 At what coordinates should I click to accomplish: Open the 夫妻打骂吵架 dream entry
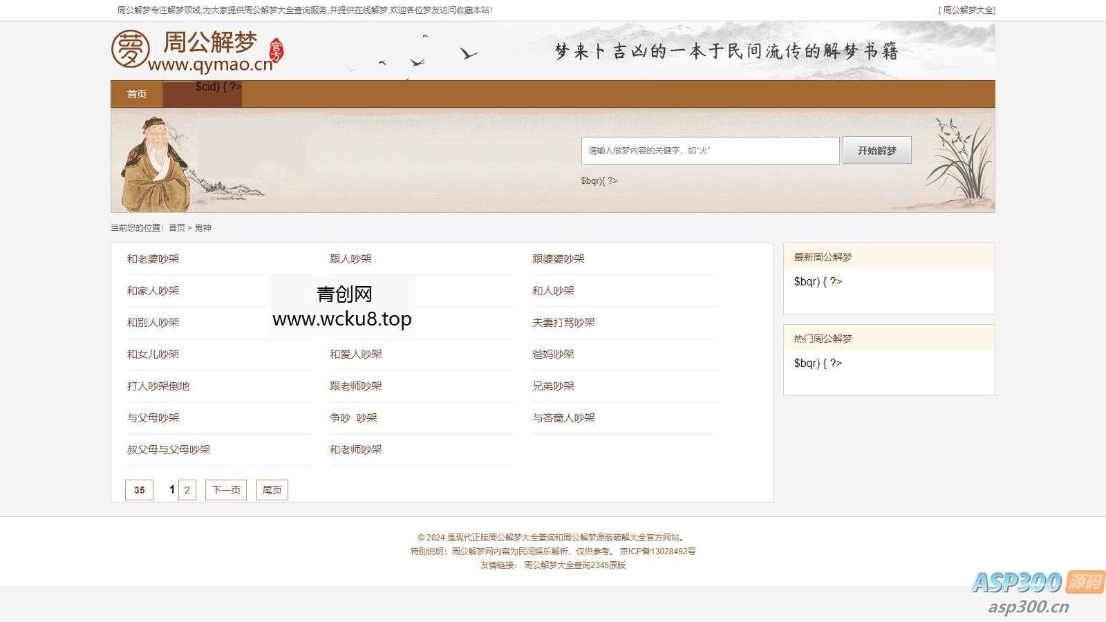pos(563,322)
